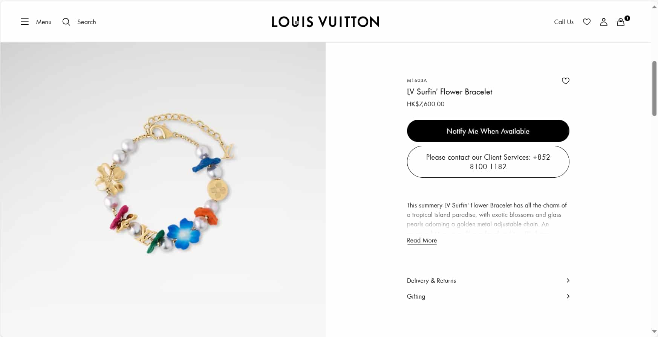Image resolution: width=658 pixels, height=337 pixels.
Task: Click the Menu label
Action: 44,22
